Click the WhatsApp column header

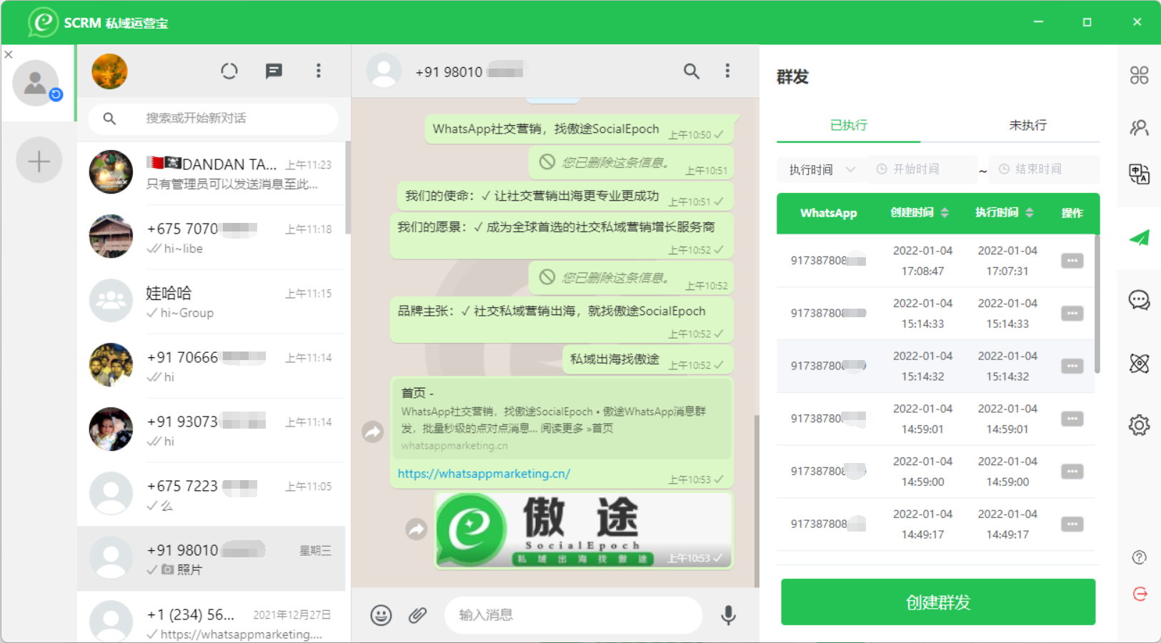[828, 213]
